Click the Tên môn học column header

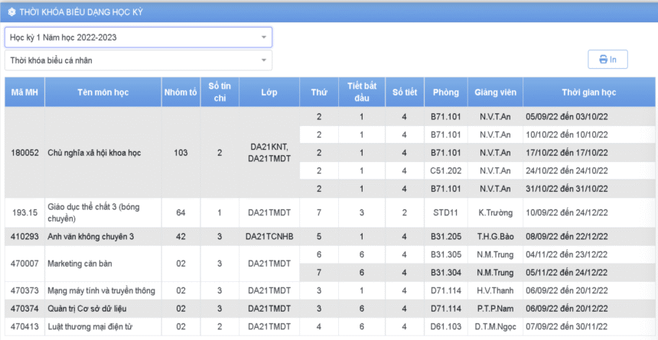[103, 92]
